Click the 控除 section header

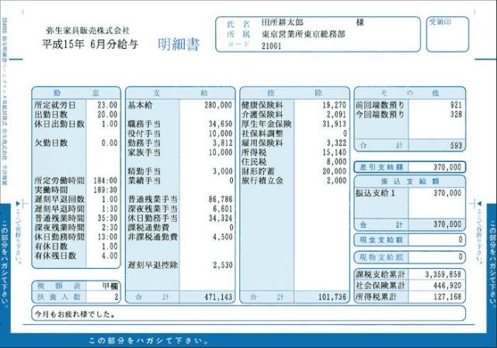coord(295,93)
